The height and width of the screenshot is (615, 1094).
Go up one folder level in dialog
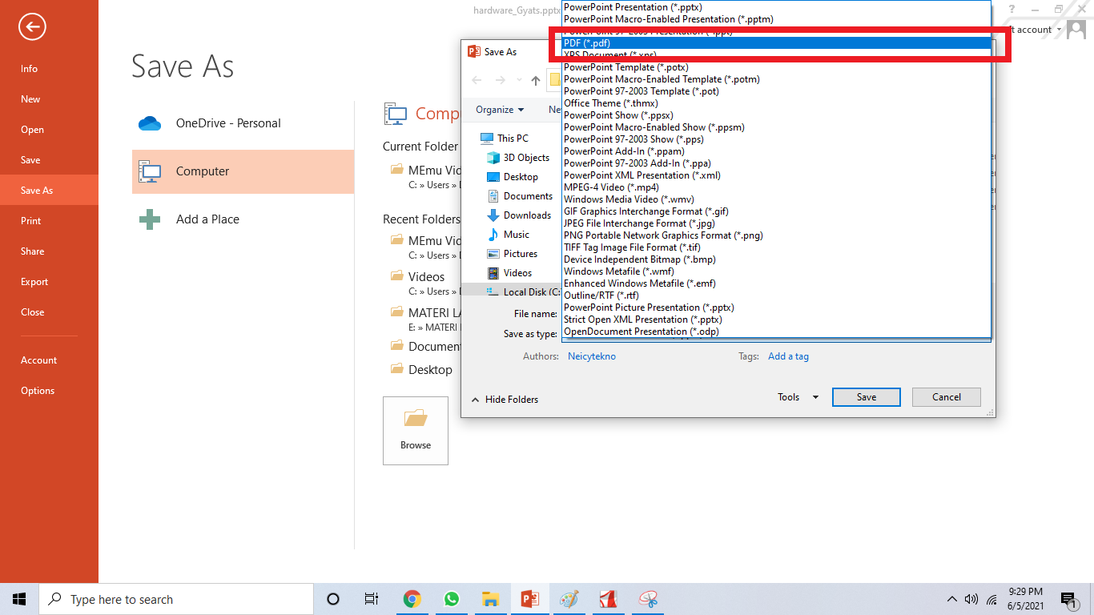536,80
